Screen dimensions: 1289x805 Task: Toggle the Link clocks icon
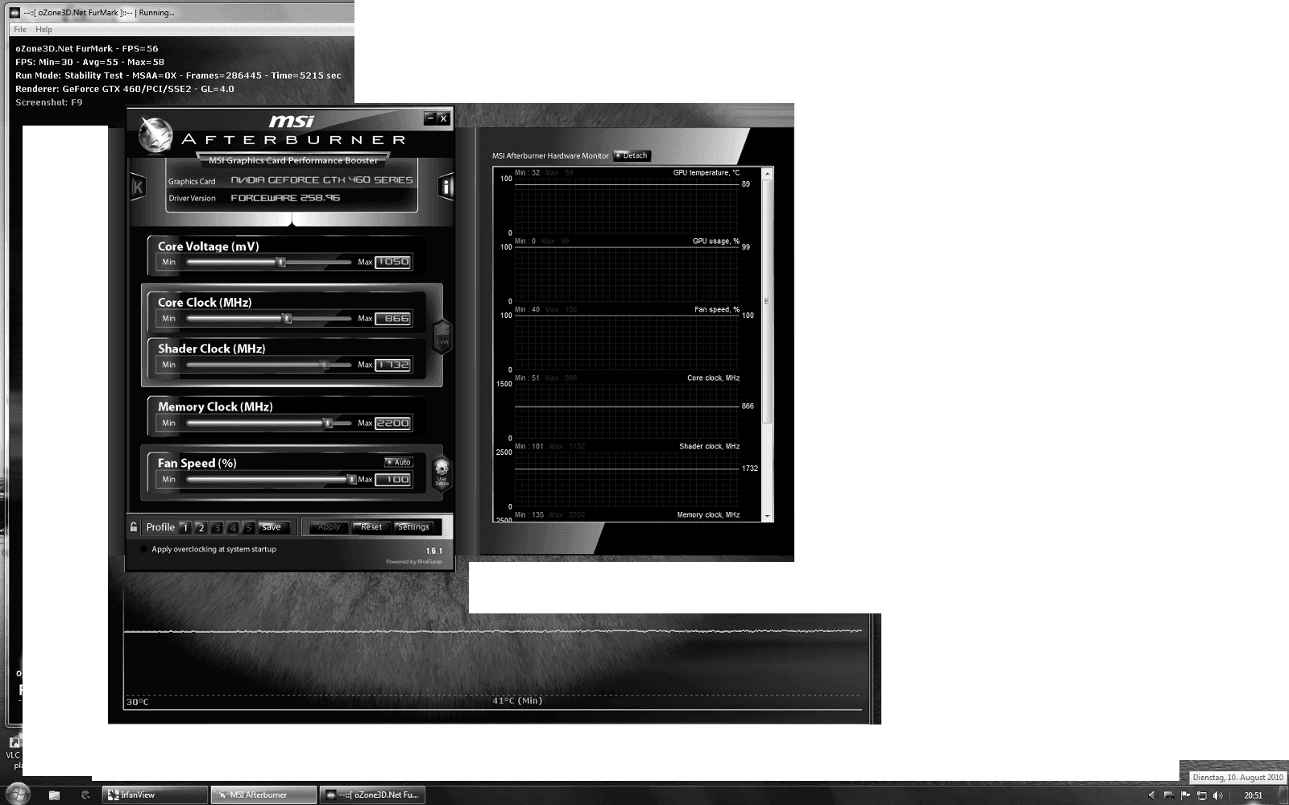(442, 336)
